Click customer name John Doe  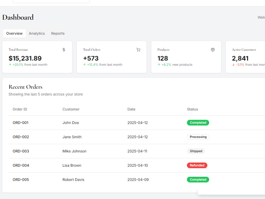tap(71, 123)
